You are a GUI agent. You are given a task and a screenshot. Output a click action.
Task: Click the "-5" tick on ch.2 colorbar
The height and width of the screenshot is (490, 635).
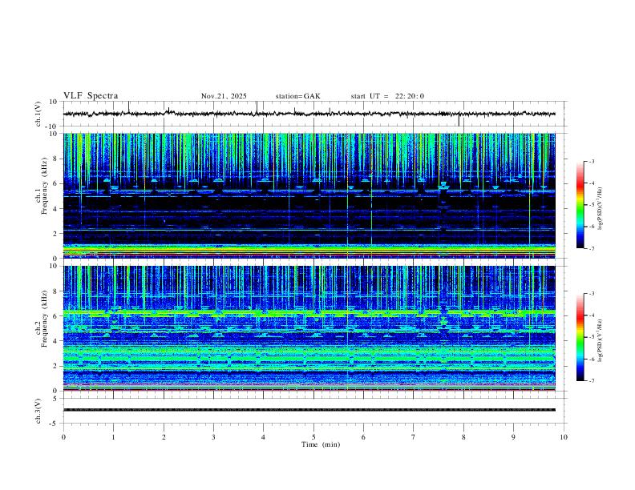(591, 337)
